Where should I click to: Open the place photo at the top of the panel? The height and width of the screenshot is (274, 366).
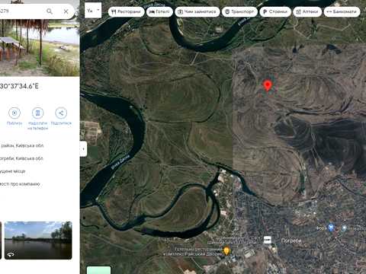point(40,47)
